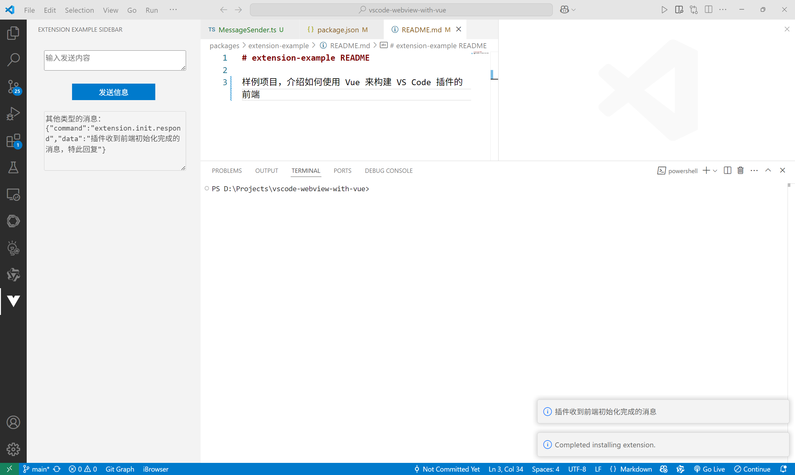Click the 发送信息 button
Screen dimensions: 795x475
[x=113, y=92]
